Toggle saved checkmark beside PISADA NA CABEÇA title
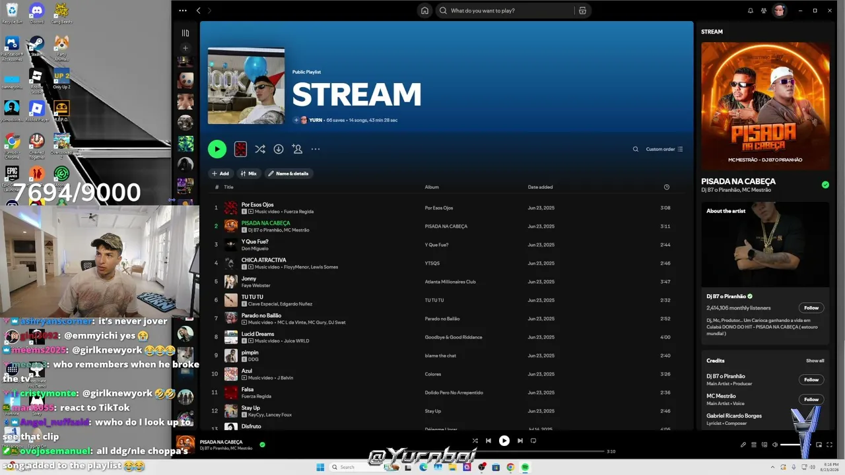Image resolution: width=845 pixels, height=475 pixels. coord(825,185)
